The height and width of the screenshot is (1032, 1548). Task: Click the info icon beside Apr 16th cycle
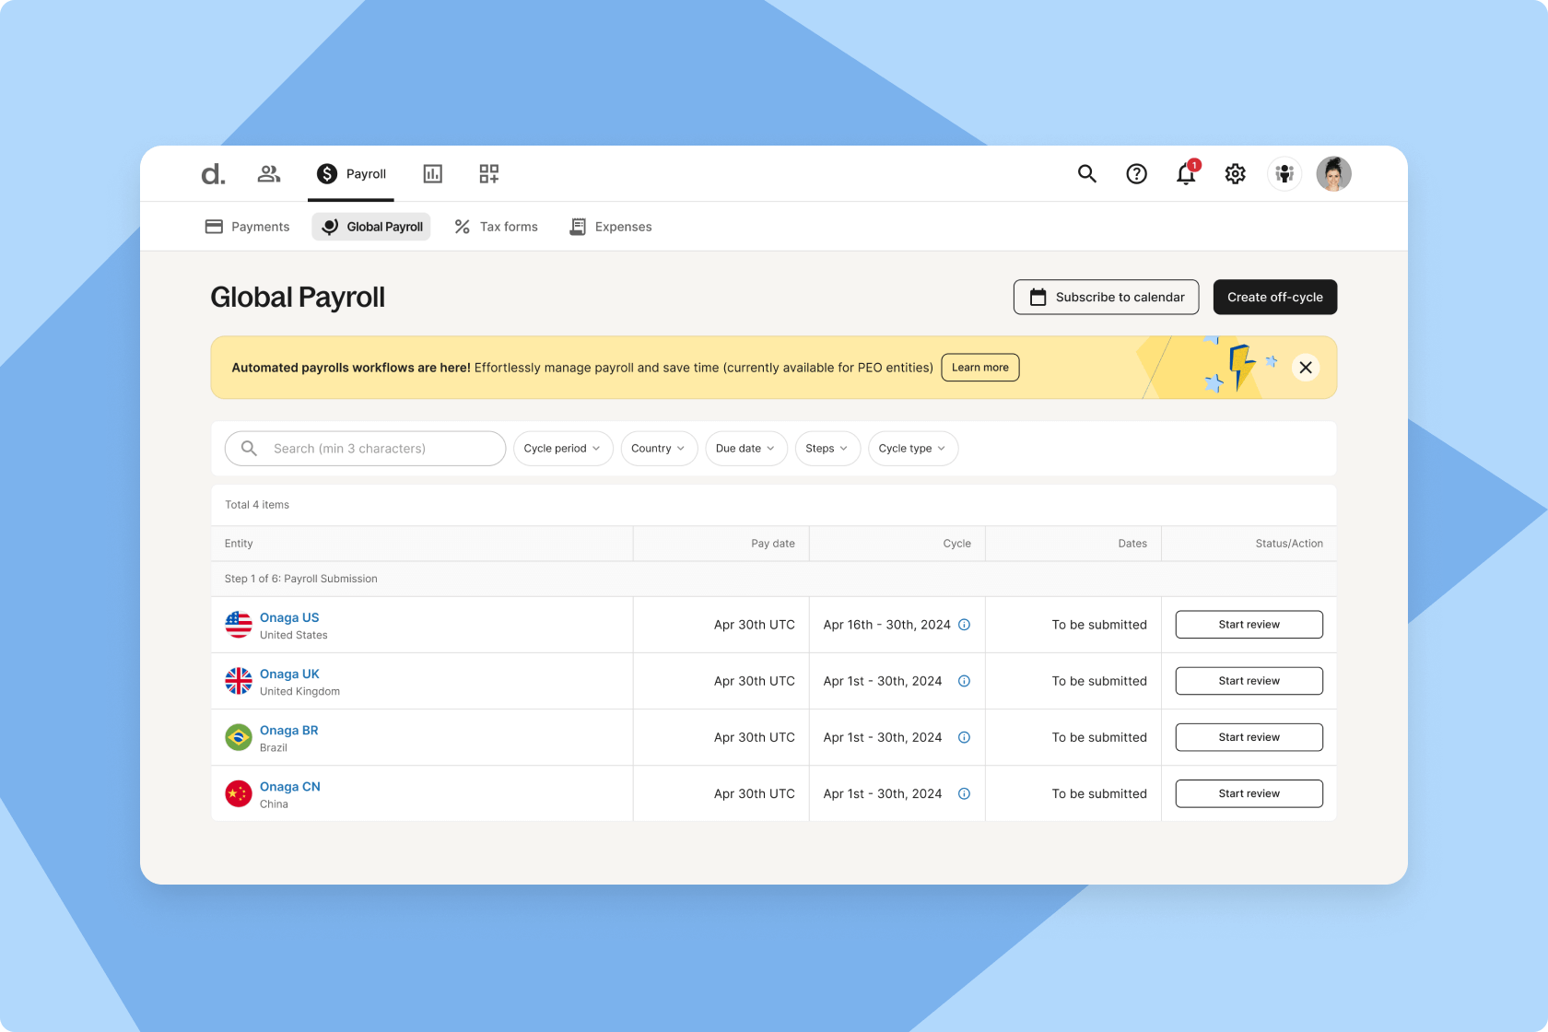coord(965,625)
